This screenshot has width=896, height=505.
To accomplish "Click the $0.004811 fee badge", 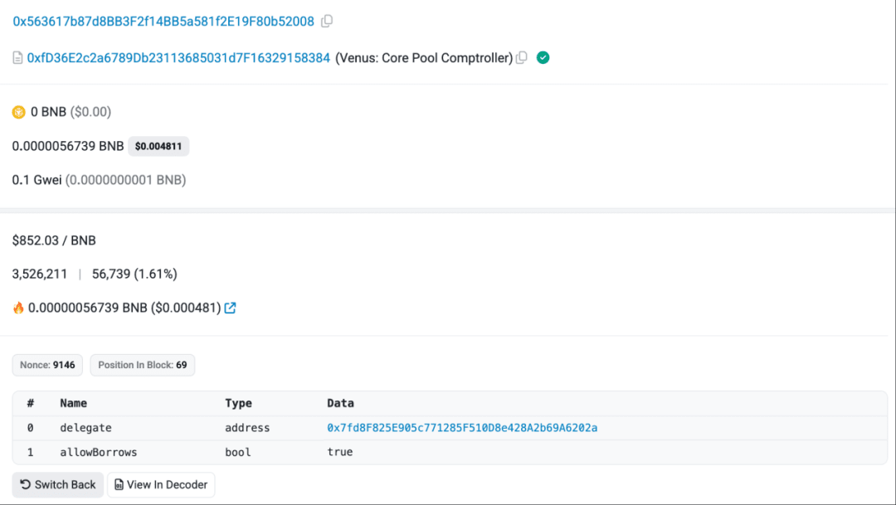I will click(x=158, y=146).
